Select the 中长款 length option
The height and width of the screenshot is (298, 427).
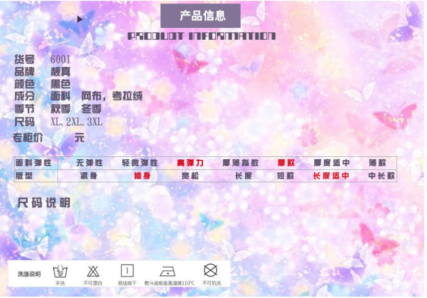[x=381, y=176]
